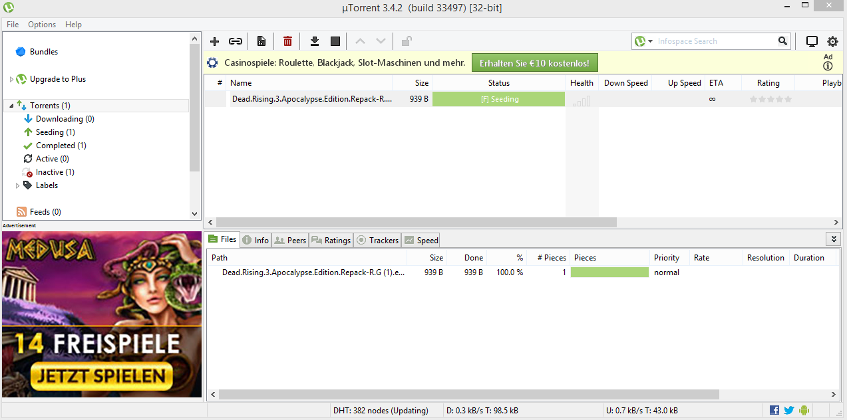Screen dimensions: 847x420
Task: Open search provider dropdown arrow
Action: click(x=650, y=41)
